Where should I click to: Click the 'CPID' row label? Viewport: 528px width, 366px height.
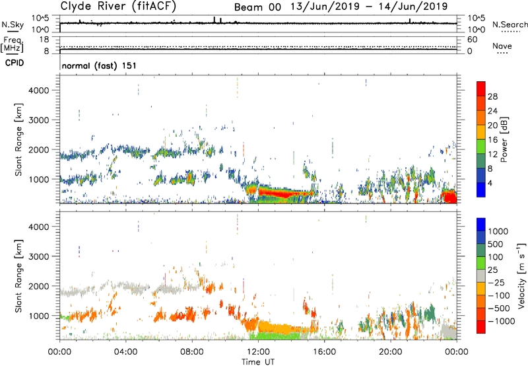click(15, 63)
